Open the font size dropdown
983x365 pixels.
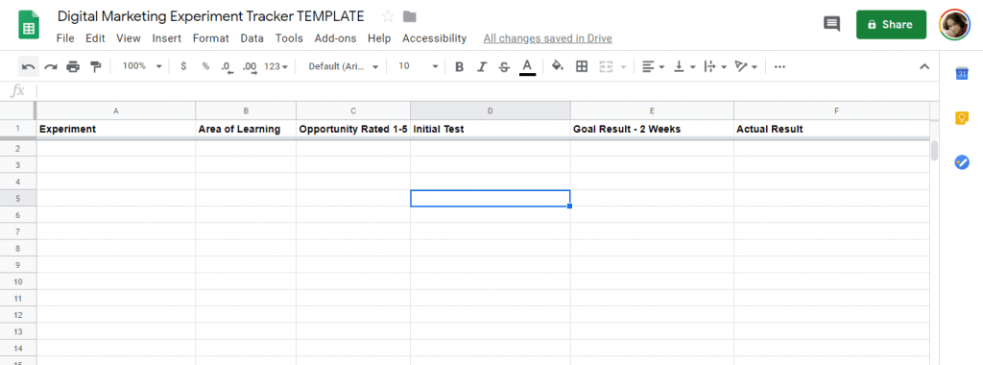419,66
